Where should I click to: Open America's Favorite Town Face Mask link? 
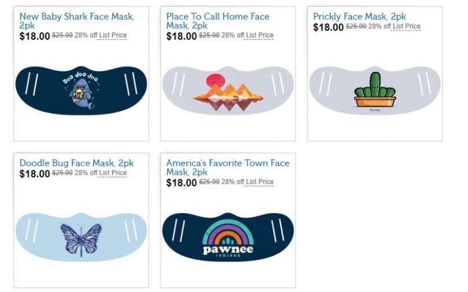227,163
